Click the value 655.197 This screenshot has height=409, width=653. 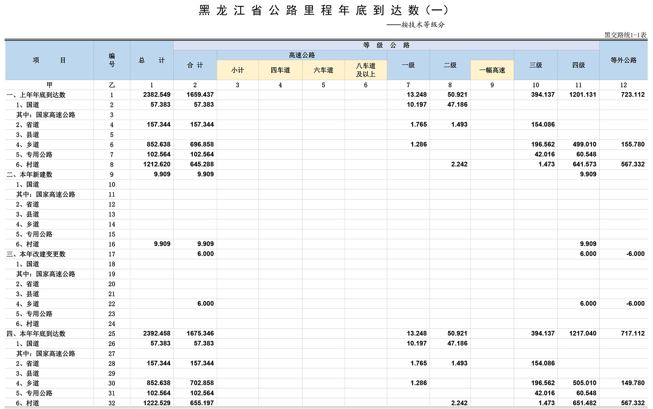pos(202,403)
